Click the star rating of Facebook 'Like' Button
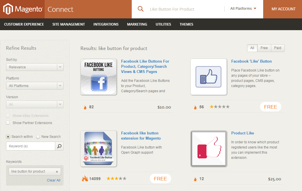The image size is (302, 191). click(219, 107)
